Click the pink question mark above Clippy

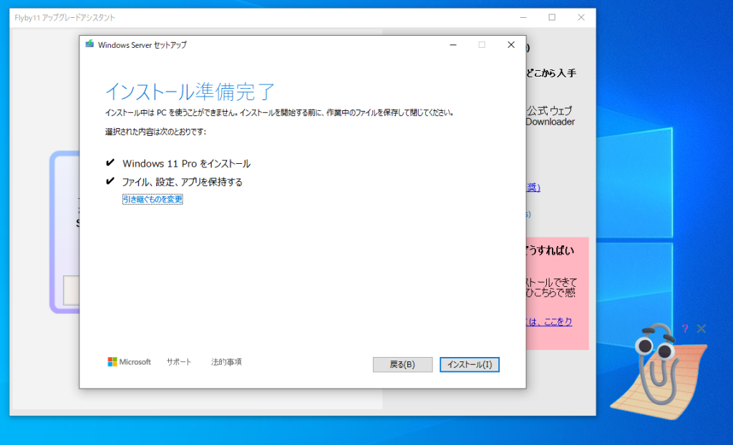tap(685, 328)
